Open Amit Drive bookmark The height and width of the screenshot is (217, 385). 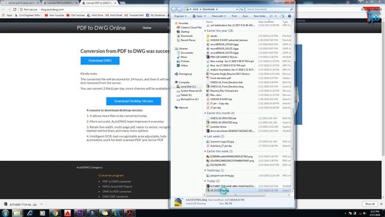[x=95, y=15]
